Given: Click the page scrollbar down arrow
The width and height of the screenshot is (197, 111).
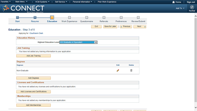Looking at the screenshot, I should pos(196,108).
